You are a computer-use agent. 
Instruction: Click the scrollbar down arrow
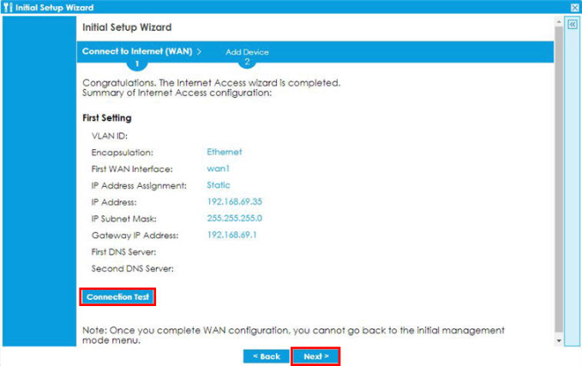[560, 340]
